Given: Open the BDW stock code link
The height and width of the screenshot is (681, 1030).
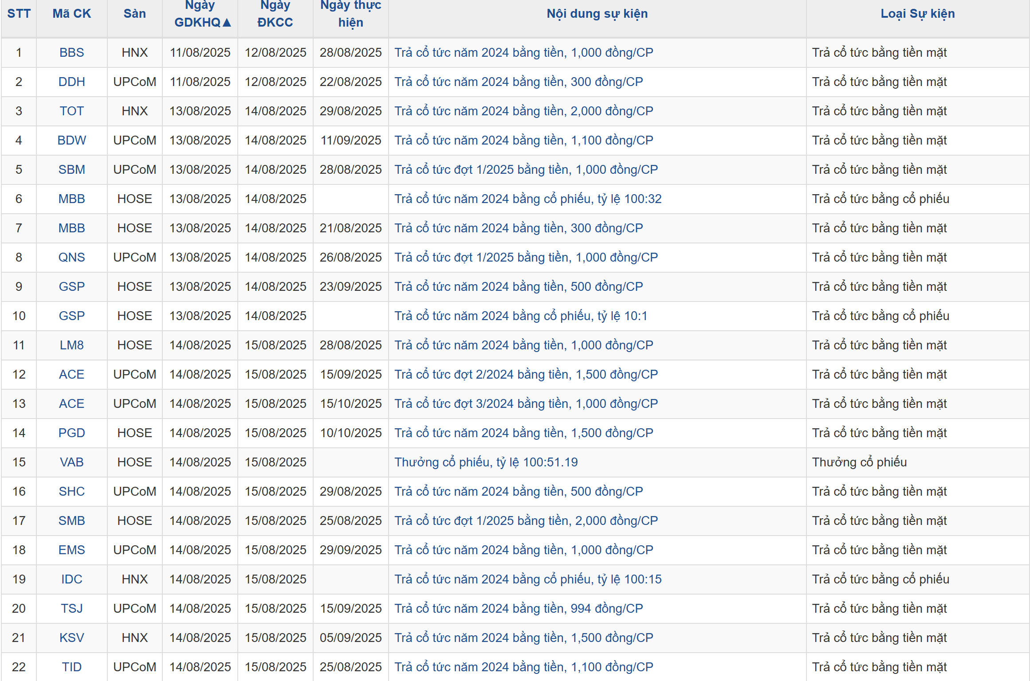Looking at the screenshot, I should (71, 141).
